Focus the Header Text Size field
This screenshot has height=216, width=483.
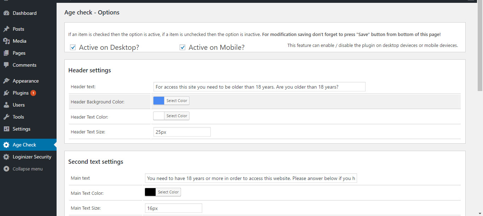[182, 132]
